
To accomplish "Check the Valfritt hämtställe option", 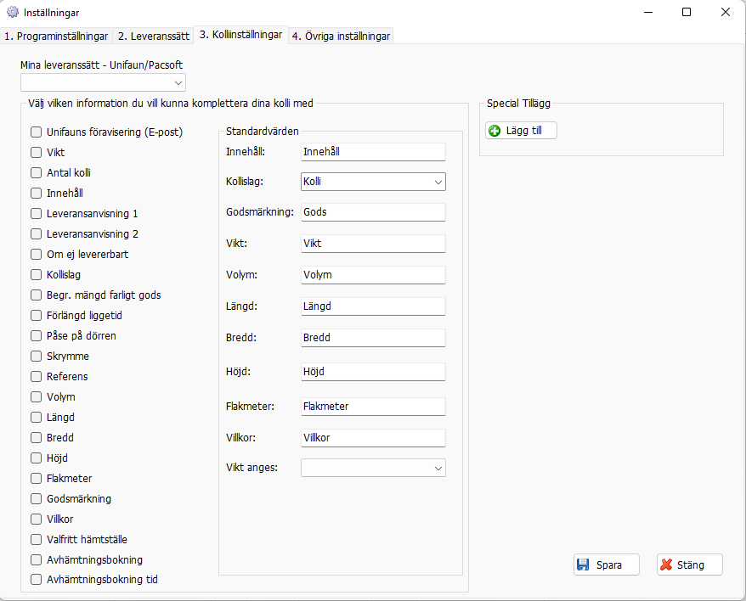I will 37,540.
